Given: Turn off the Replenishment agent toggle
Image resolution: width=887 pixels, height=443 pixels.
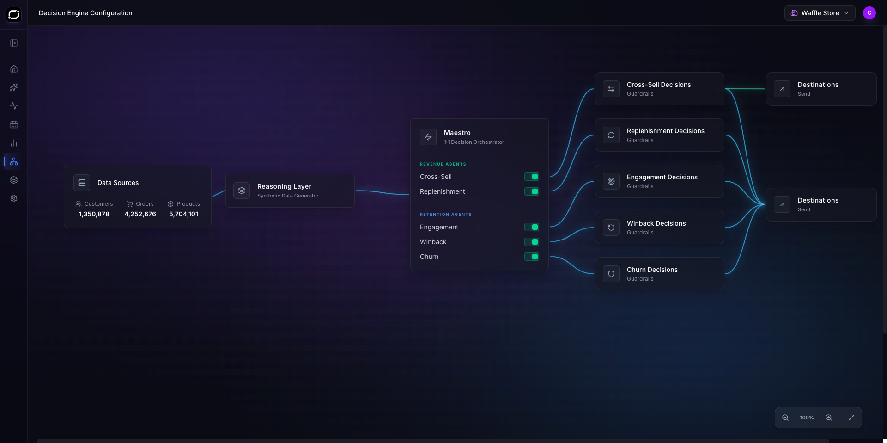Looking at the screenshot, I should [x=531, y=191].
